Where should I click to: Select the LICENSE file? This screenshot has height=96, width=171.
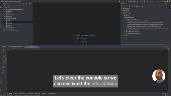pos(10,24)
